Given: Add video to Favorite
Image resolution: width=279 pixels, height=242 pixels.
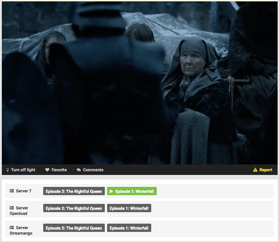Looking at the screenshot, I should tap(59, 170).
